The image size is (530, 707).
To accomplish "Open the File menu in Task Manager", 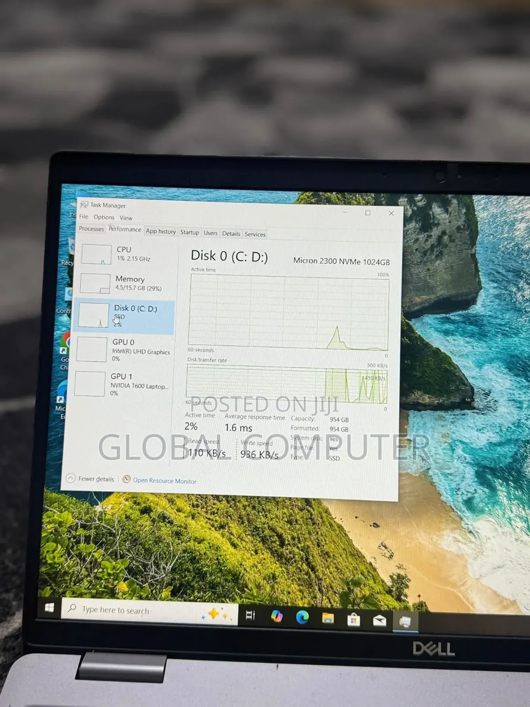I will [x=84, y=217].
